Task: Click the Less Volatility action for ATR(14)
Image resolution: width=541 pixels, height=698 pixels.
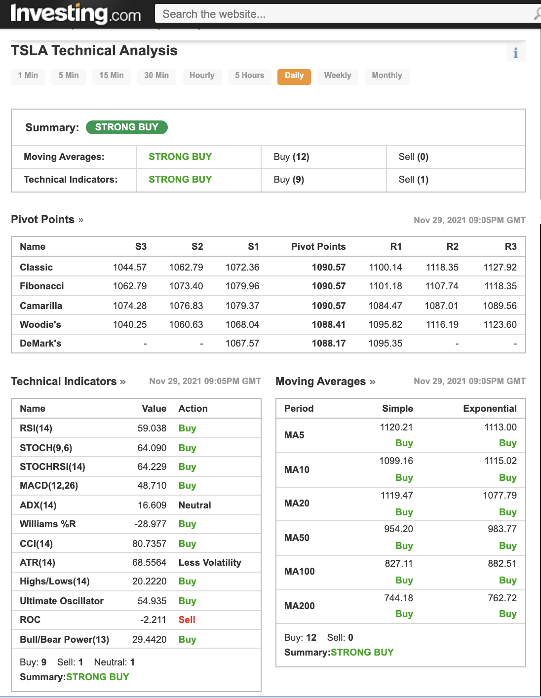Action: [x=210, y=563]
